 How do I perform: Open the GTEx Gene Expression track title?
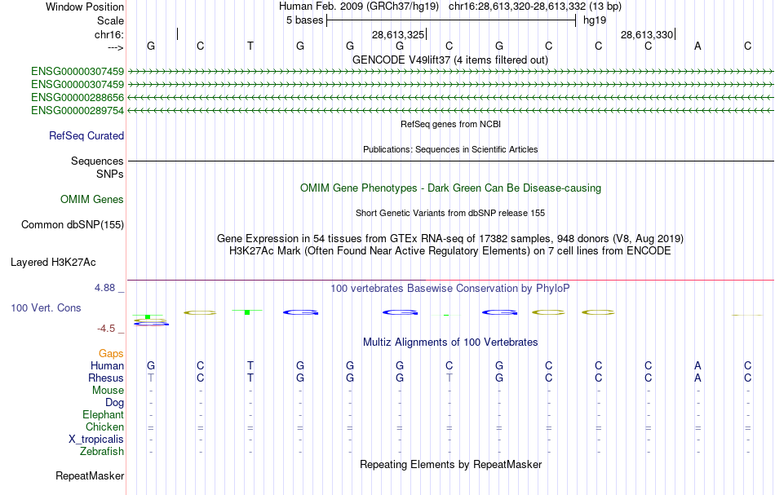click(x=450, y=239)
